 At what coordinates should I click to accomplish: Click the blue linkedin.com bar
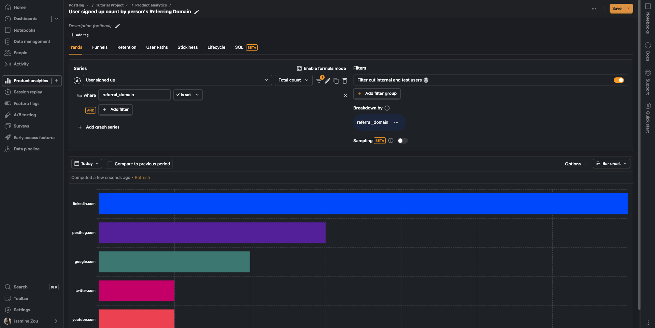coord(363,204)
